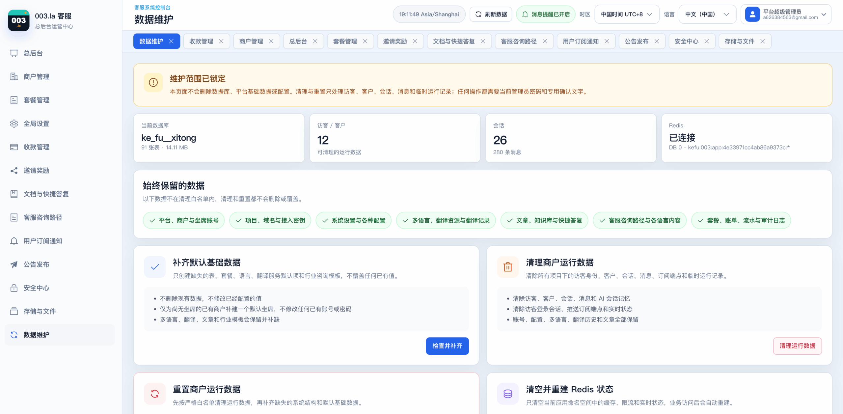843x414 pixels.
Task: Close the 数据维护 tab
Action: click(x=171, y=41)
